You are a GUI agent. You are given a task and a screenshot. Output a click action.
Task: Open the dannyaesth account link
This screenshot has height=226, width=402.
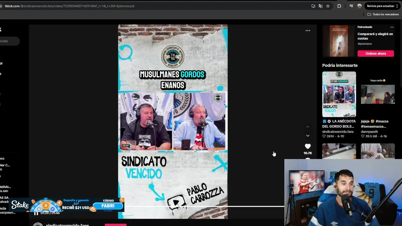(x=370, y=132)
